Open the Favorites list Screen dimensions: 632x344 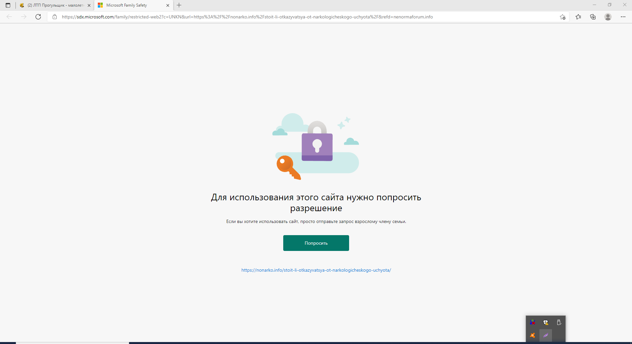pyautogui.click(x=578, y=17)
